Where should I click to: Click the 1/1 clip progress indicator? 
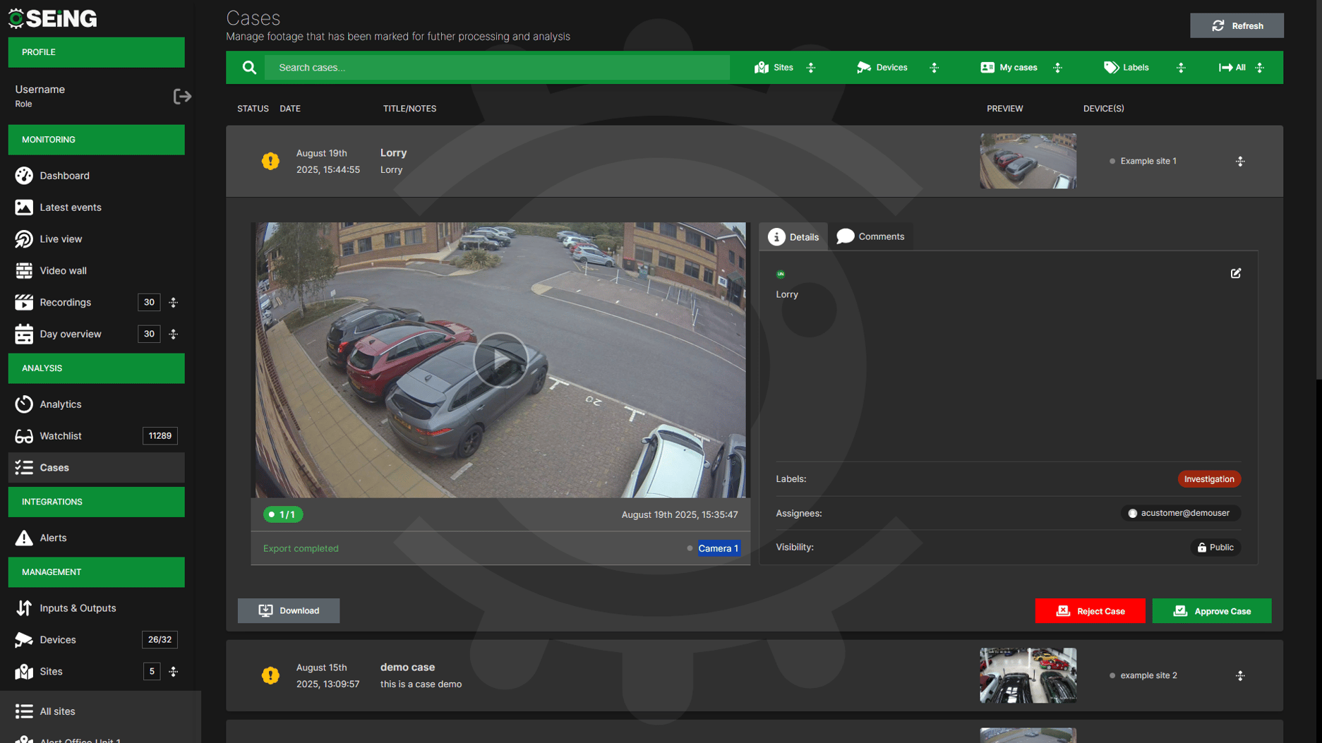coord(282,514)
